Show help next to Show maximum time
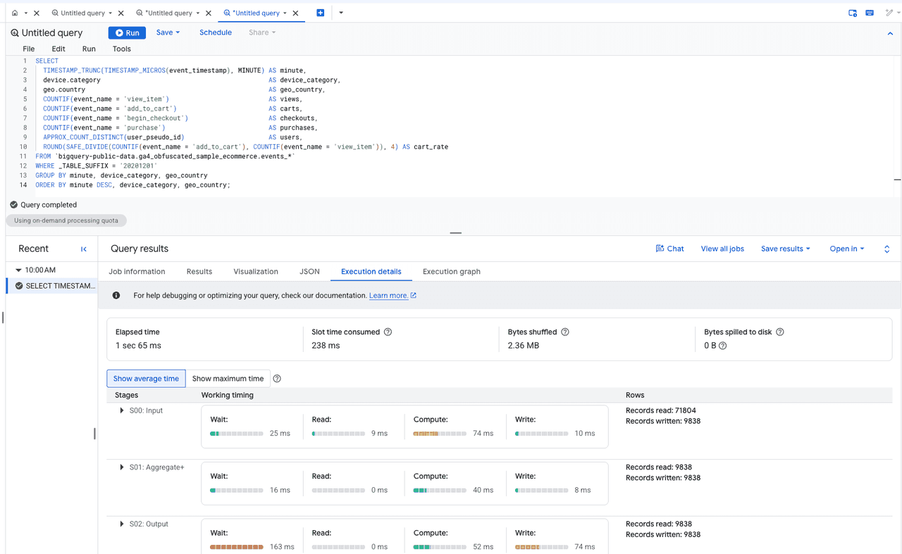Image resolution: width=902 pixels, height=554 pixels. click(x=277, y=379)
